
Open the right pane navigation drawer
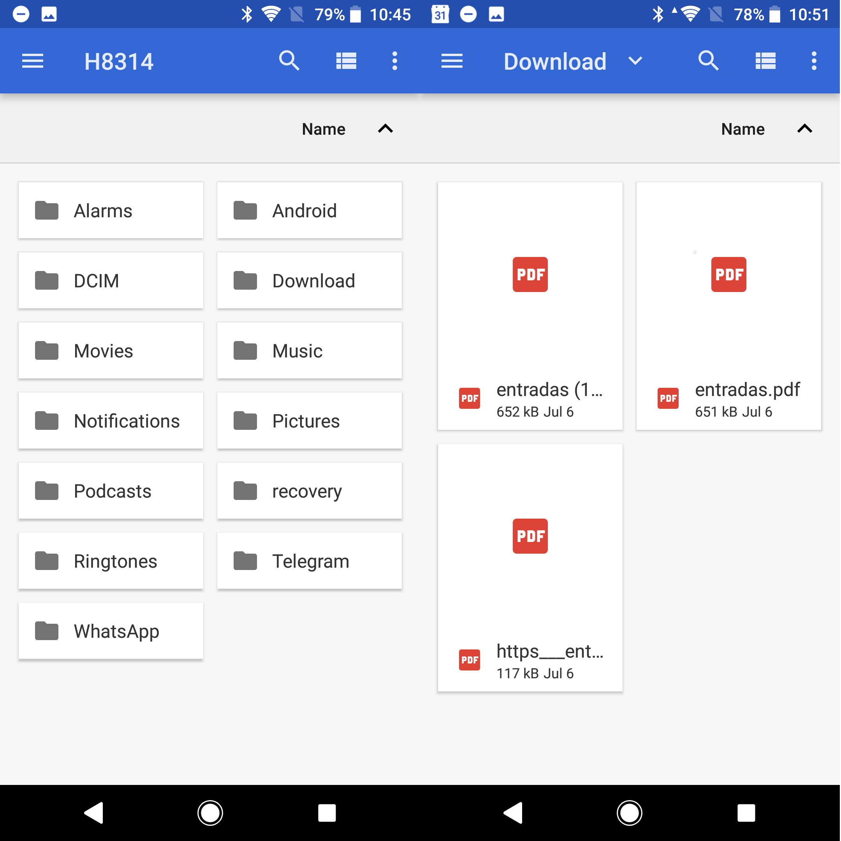pyautogui.click(x=452, y=60)
